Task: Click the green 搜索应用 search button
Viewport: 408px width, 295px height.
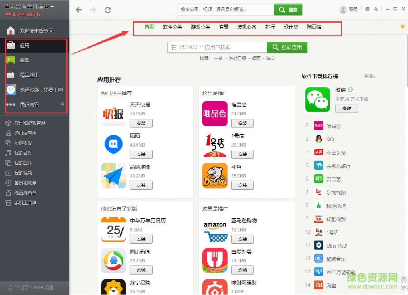Action: tap(287, 47)
